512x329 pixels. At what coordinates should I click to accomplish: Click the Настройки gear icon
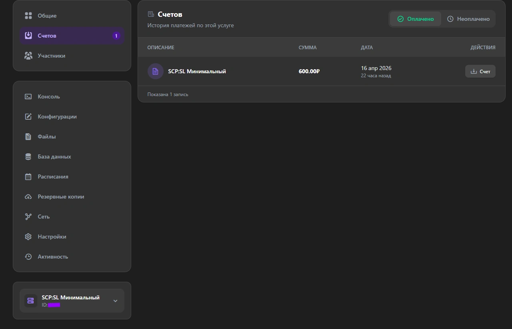(28, 237)
